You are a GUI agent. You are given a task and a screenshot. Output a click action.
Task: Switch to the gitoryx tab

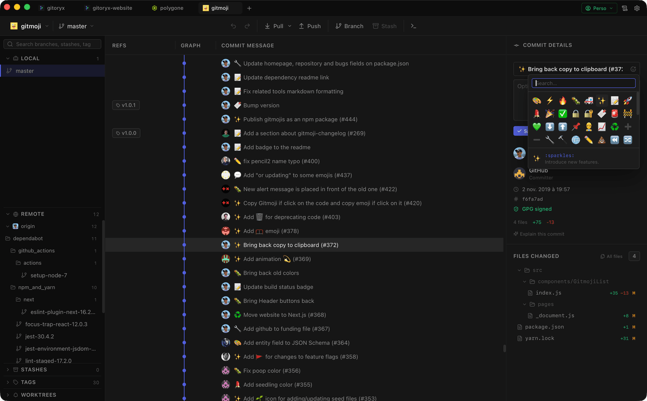(x=52, y=8)
